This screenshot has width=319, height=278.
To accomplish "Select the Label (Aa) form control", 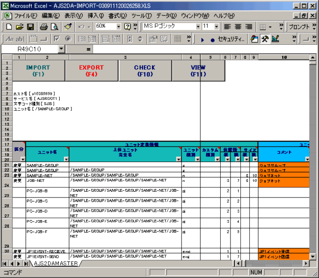I will pos(9,39).
